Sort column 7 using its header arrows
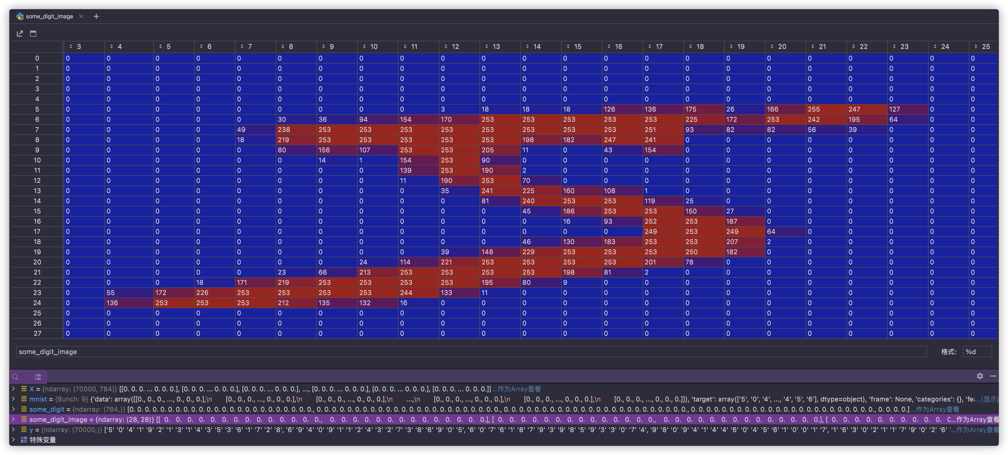The image size is (1008, 455). pyautogui.click(x=242, y=47)
